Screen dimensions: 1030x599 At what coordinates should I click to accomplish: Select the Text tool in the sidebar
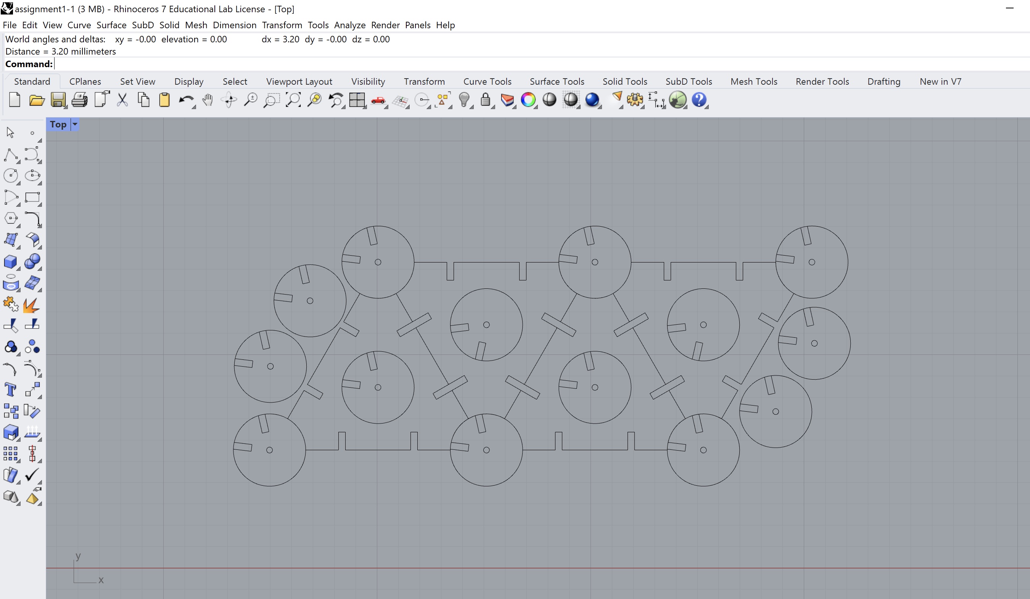click(x=11, y=390)
